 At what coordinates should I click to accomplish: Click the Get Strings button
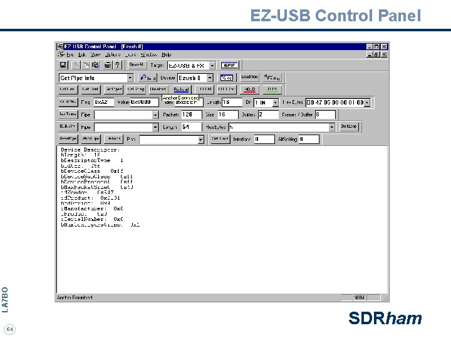click(x=136, y=90)
